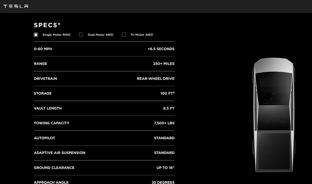The height and width of the screenshot is (184, 312).
Task: Click the <6.5 SECONDS value
Action: click(x=161, y=49)
